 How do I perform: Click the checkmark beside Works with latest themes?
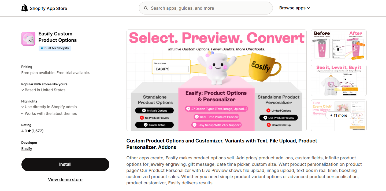point(23,114)
